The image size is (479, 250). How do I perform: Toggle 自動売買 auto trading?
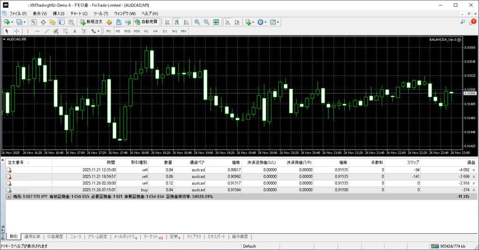coord(146,22)
